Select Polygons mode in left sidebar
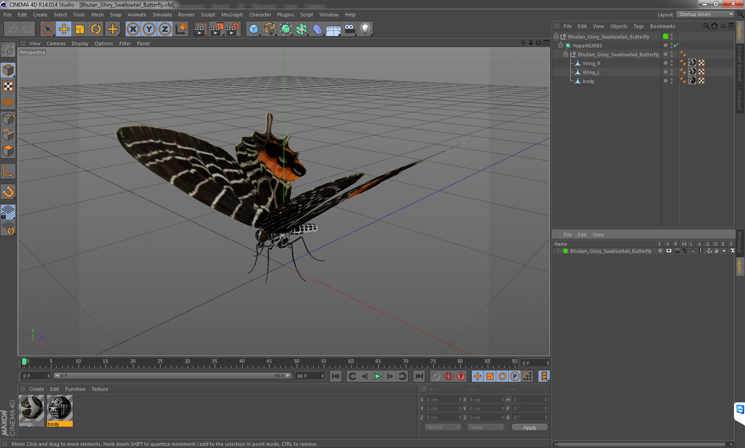The height and width of the screenshot is (448, 745). coord(8,151)
